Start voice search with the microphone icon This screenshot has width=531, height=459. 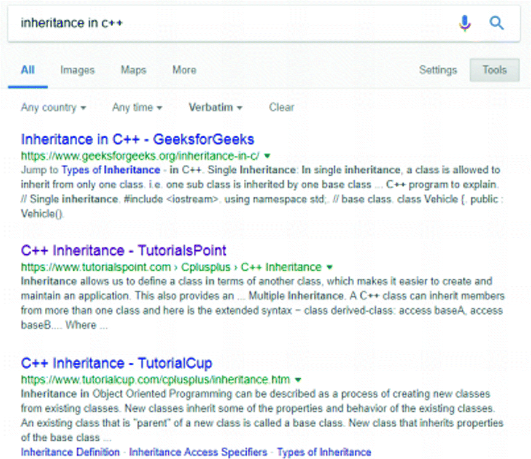click(465, 23)
